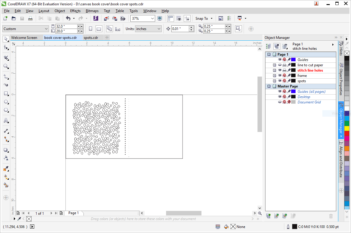
Task: Open the Effects menu
Action: click(75, 11)
